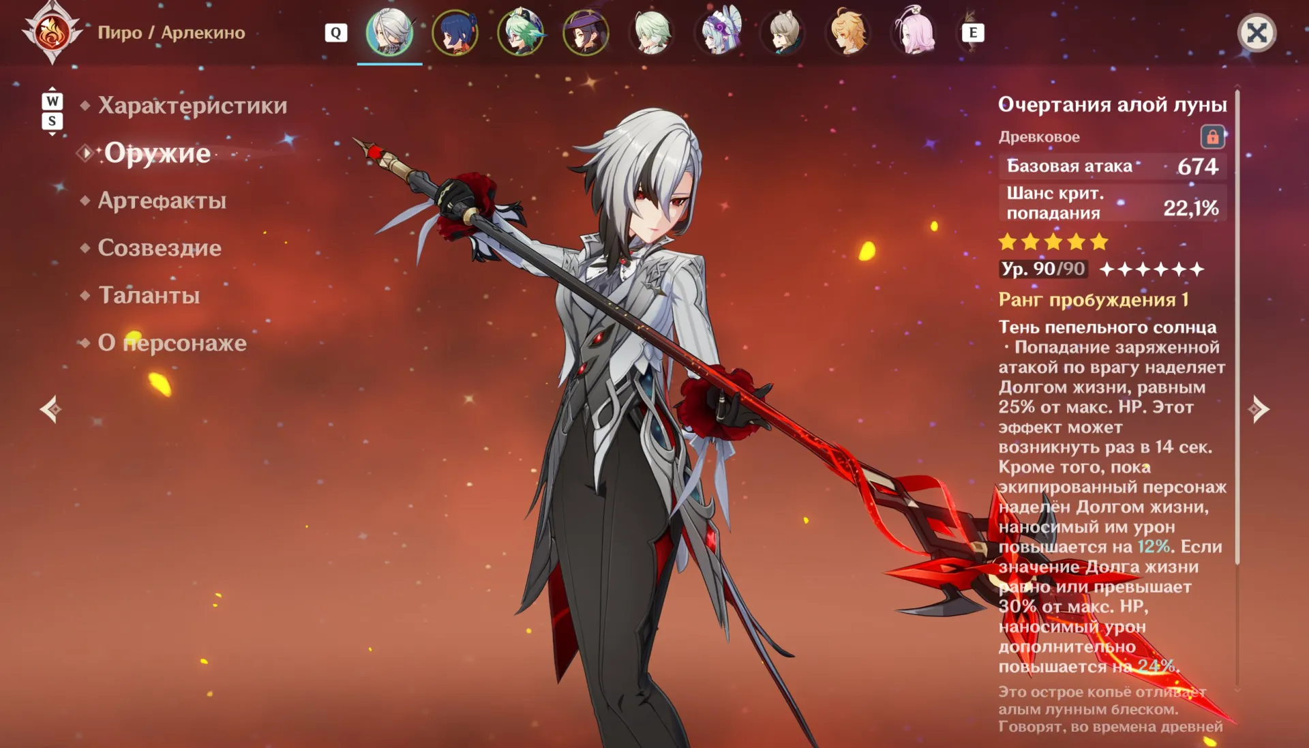Image resolution: width=1309 pixels, height=748 pixels.
Task: Click the W/S menu navigation key indicator
Action: coord(52,111)
